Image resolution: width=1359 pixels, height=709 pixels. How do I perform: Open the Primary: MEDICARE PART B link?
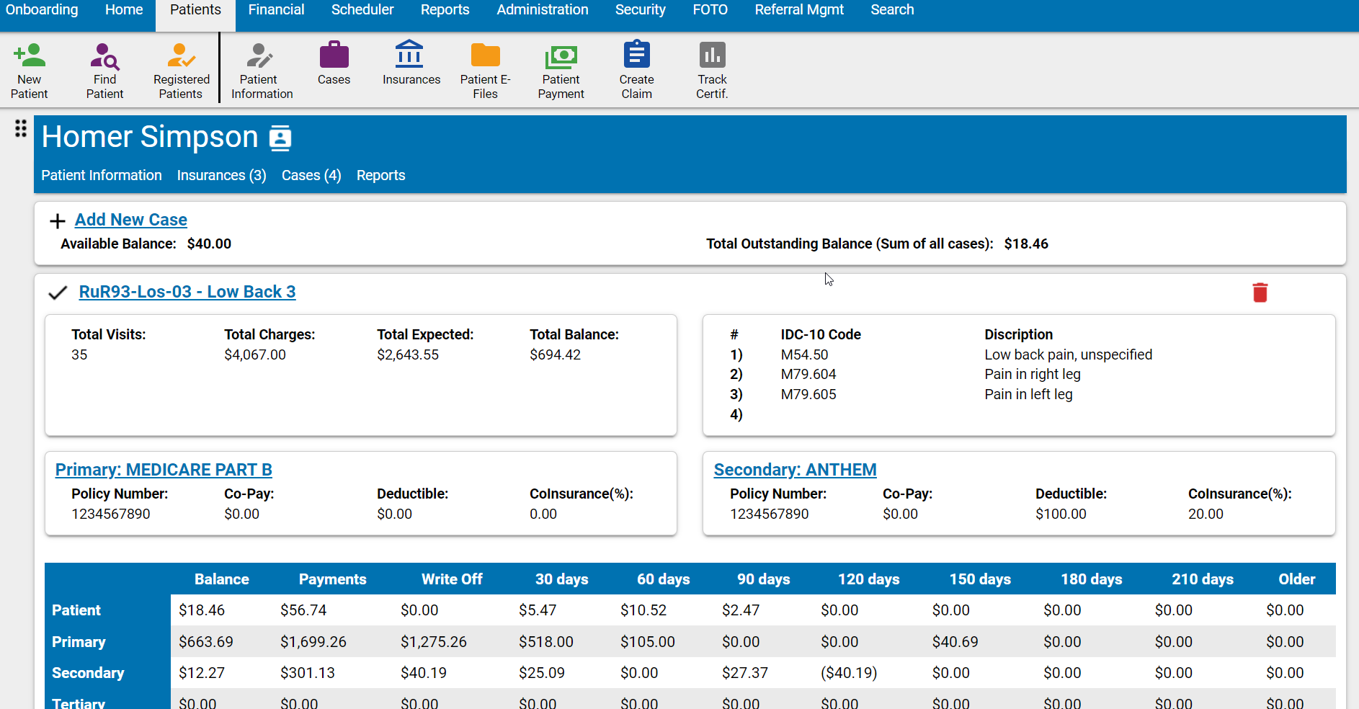pyautogui.click(x=164, y=469)
